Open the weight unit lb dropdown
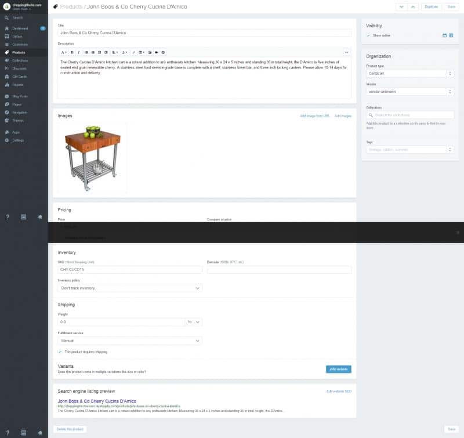The height and width of the screenshot is (438, 464). 194,322
